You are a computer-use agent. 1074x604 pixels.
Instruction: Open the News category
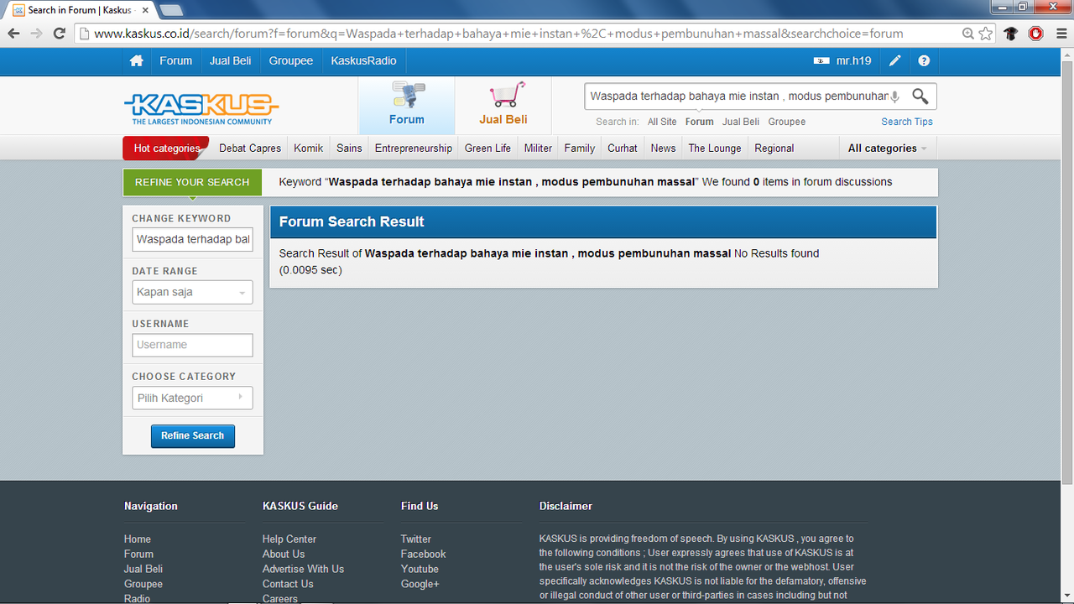point(663,148)
